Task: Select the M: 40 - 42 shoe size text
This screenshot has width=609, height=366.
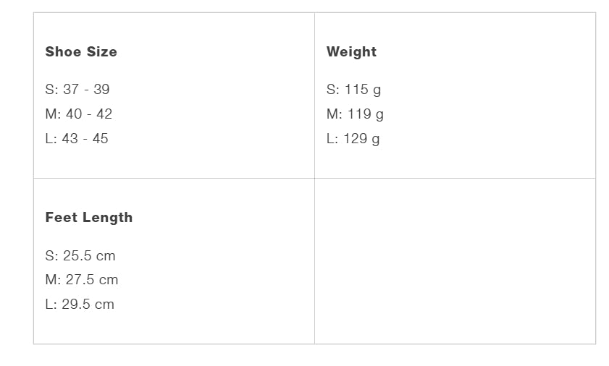Action: click(x=78, y=114)
